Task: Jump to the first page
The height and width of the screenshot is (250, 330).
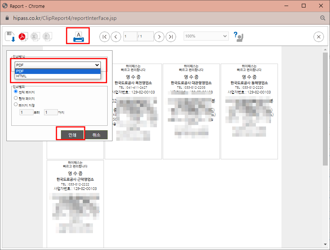Action: (105, 36)
